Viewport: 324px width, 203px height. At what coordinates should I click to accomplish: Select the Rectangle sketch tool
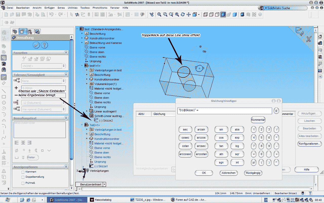tap(4, 97)
